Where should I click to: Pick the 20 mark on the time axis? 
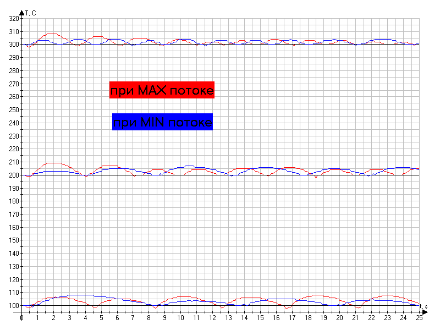pyautogui.click(x=339, y=318)
